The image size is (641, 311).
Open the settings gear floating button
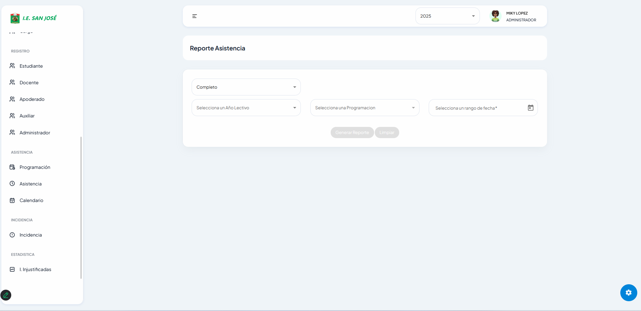pyautogui.click(x=628, y=293)
